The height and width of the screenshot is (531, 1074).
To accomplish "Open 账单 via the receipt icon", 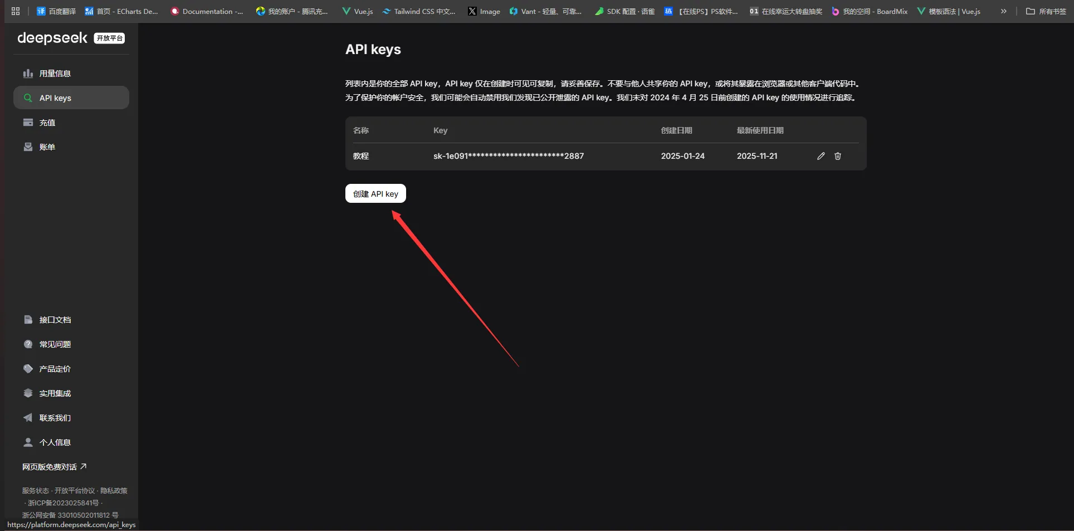I will [x=28, y=147].
